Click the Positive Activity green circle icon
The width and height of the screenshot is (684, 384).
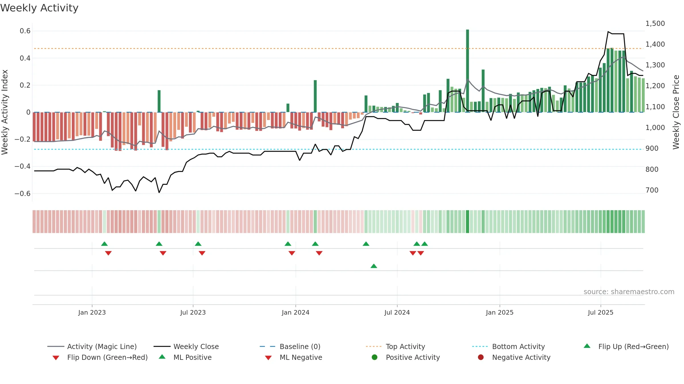tap(374, 357)
